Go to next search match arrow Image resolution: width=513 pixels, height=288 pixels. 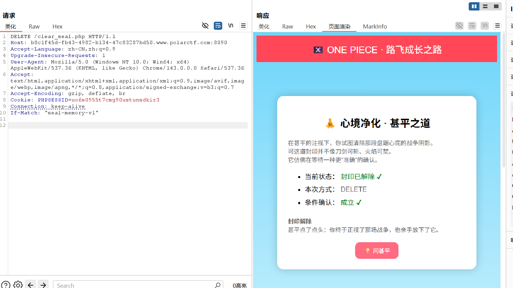[43, 285]
